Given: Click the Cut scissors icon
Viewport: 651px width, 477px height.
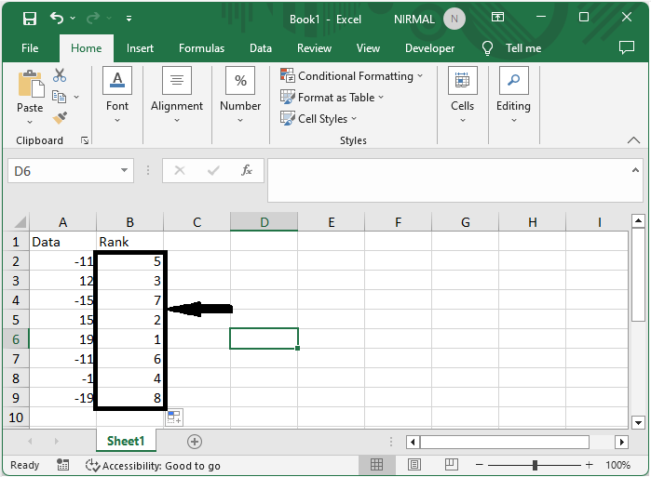Looking at the screenshot, I should pos(60,75).
